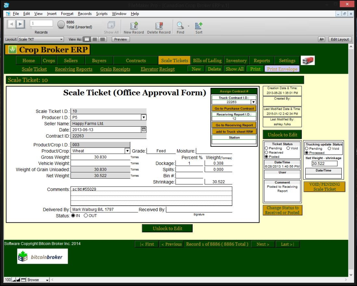The image size is (357, 286).
Task: Click the Delete Record toolbar icon
Action: tap(159, 26)
